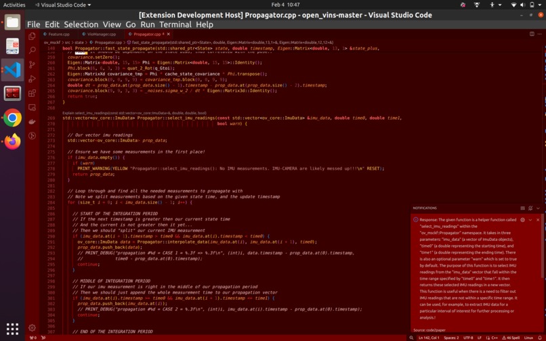
Task: Open the Run menu
Action: coord(148,24)
